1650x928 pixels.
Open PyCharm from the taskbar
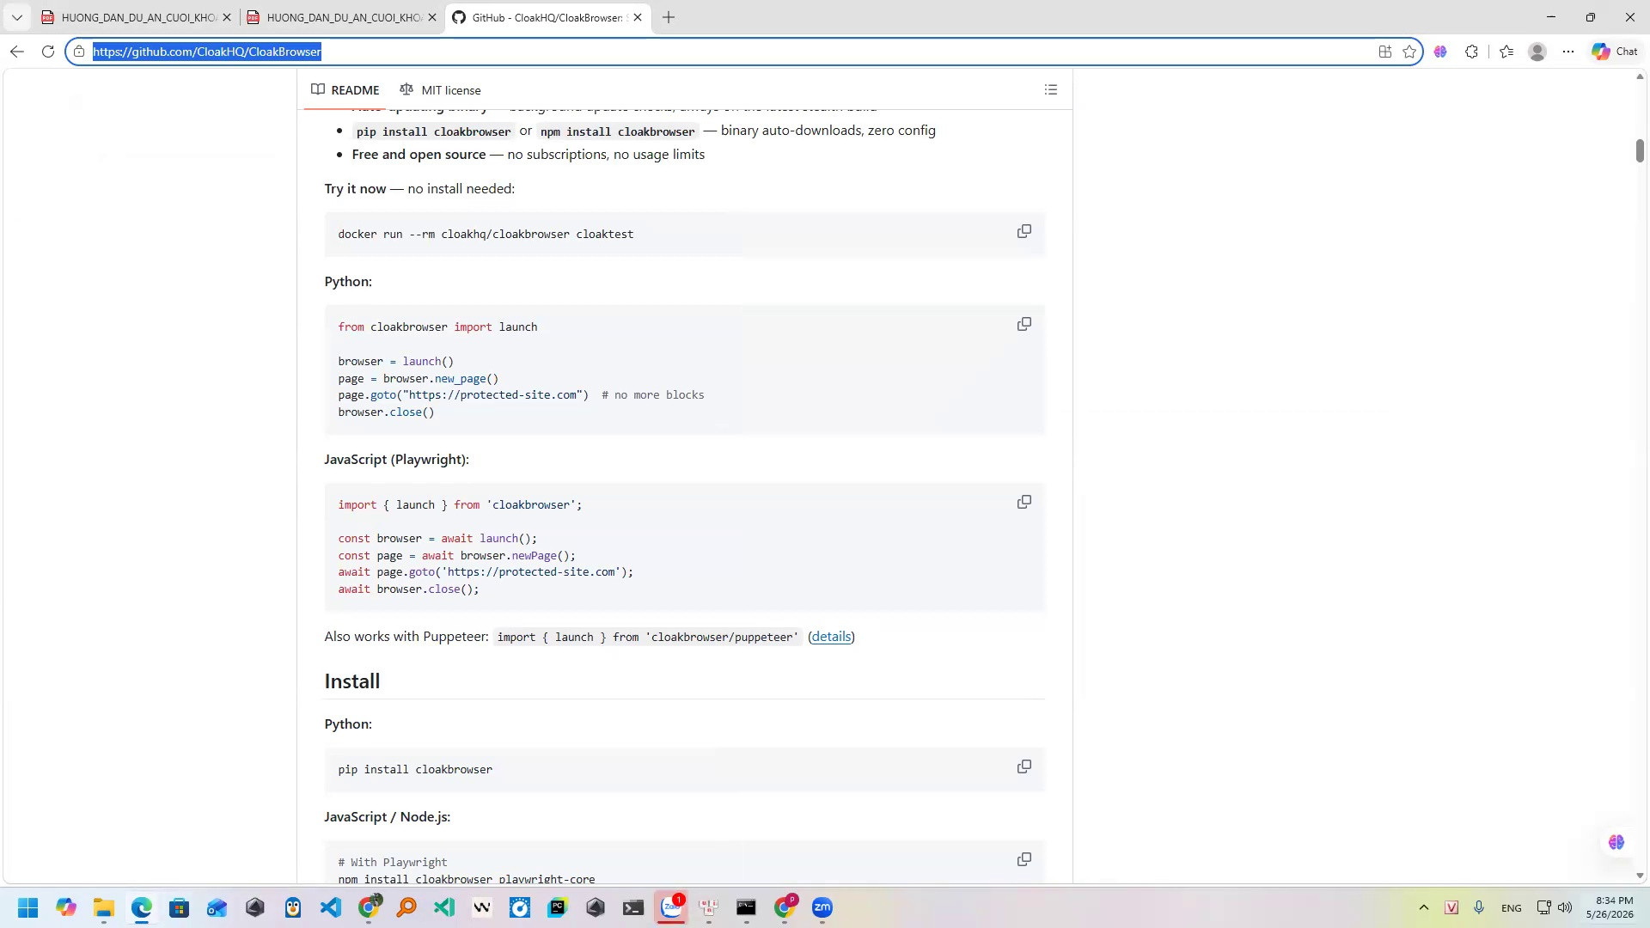point(558,907)
